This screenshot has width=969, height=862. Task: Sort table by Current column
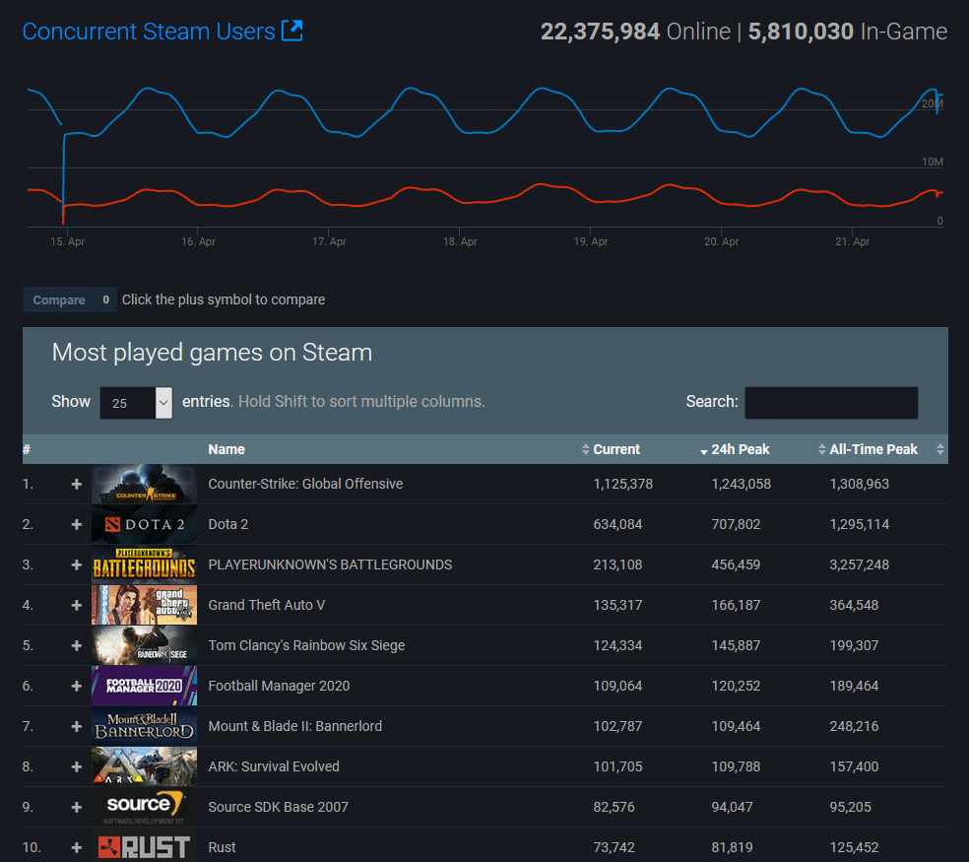(x=616, y=449)
